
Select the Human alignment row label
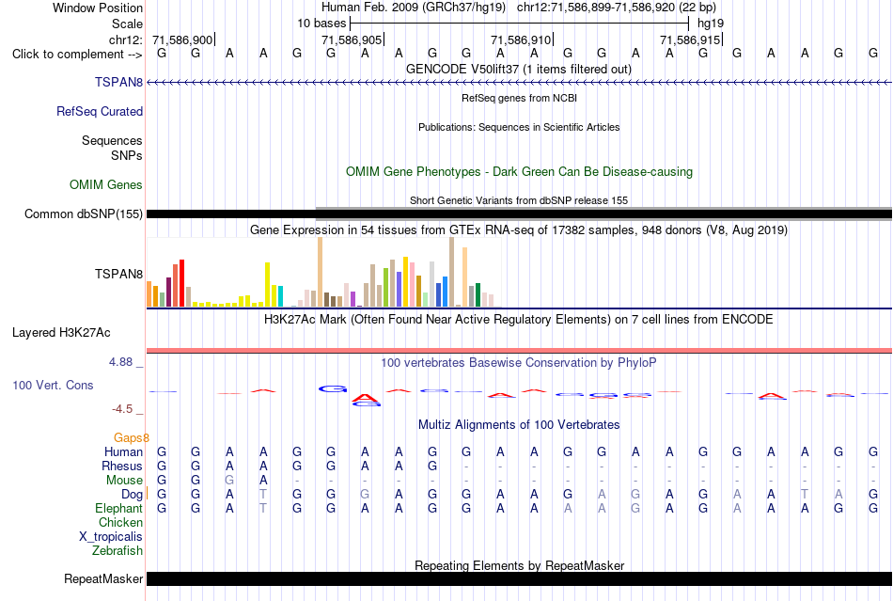(x=123, y=451)
